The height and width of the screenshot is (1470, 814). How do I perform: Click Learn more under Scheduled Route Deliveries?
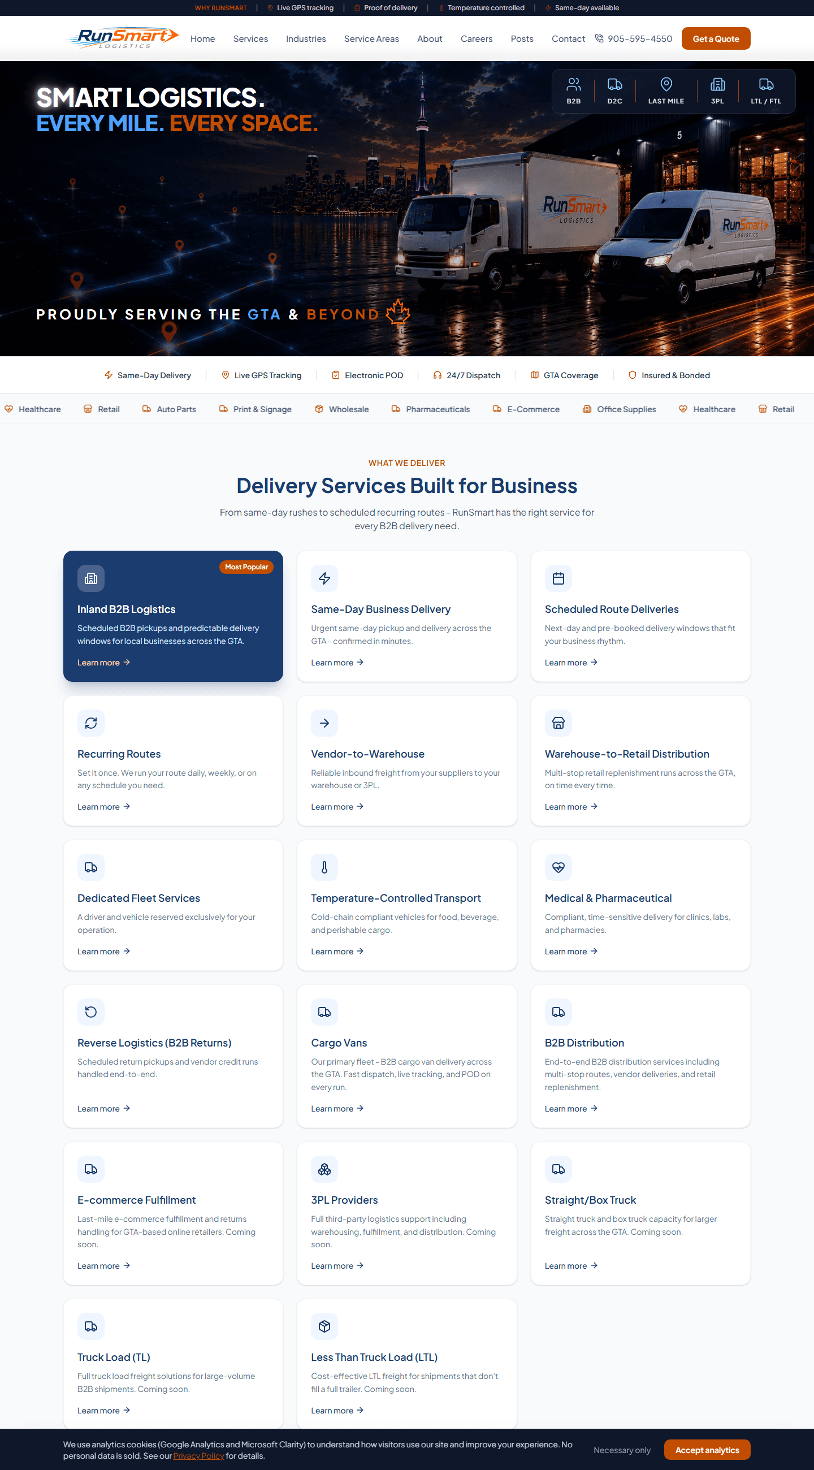pyautogui.click(x=571, y=663)
